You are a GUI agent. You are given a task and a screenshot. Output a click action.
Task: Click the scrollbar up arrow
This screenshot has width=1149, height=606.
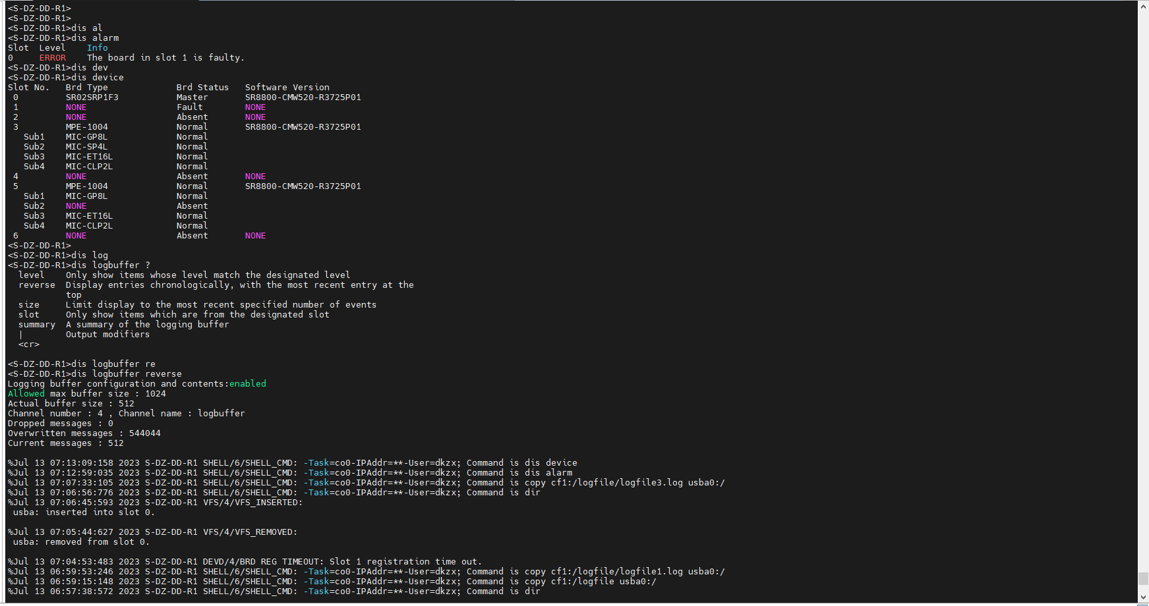tap(1143, 5)
